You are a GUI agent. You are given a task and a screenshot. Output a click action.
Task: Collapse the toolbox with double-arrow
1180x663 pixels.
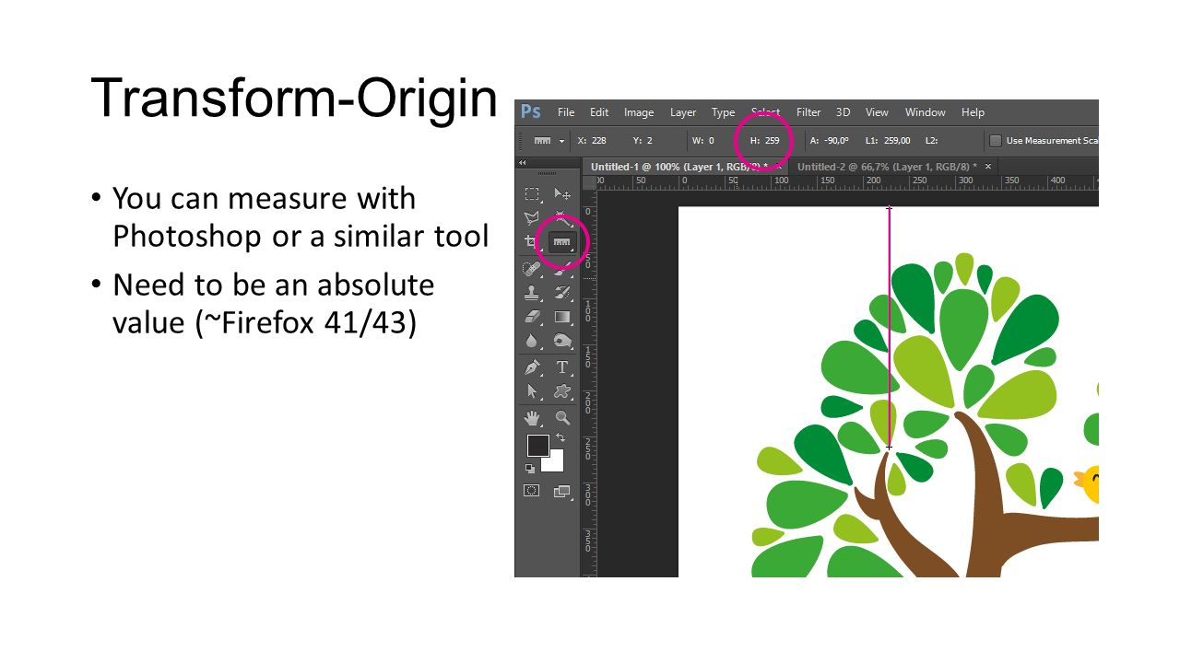[523, 163]
